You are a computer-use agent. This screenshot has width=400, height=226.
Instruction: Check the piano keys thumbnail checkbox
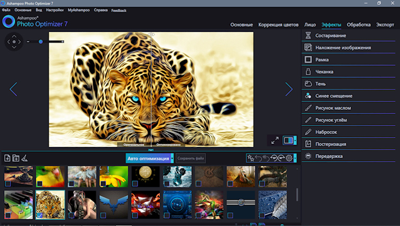pos(8,216)
